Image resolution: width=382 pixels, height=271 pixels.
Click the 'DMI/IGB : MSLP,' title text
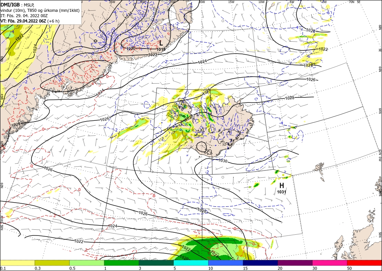pyautogui.click(x=17, y=4)
